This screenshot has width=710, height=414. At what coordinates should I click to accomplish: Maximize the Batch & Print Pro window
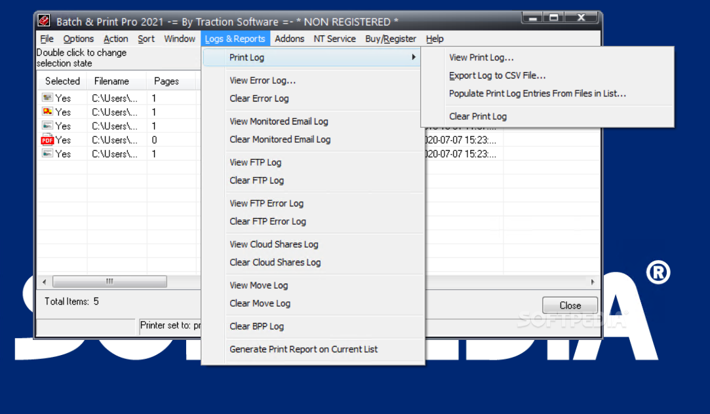[554, 18]
